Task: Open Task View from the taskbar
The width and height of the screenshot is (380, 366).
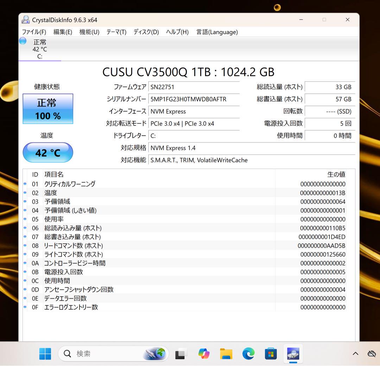Action: tap(181, 354)
